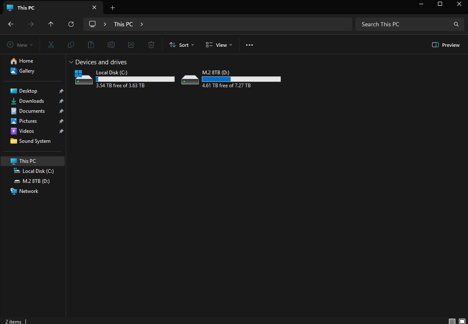This screenshot has height=324, width=468.
Task: Open Home in the sidebar
Action: (33, 61)
